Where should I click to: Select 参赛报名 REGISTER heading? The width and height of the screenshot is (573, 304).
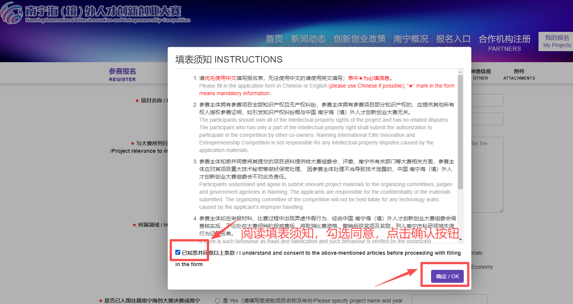point(122,74)
